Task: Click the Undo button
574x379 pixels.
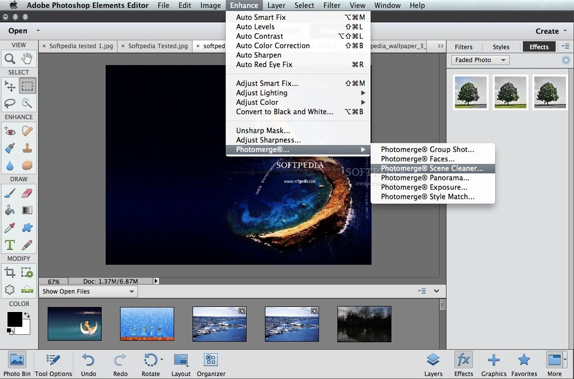Action: pos(89,364)
